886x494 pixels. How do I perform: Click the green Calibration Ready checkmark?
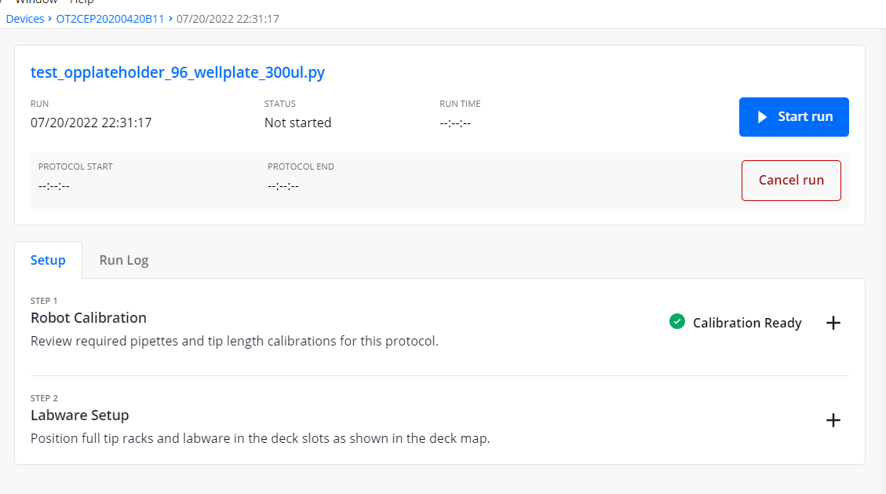click(x=676, y=322)
